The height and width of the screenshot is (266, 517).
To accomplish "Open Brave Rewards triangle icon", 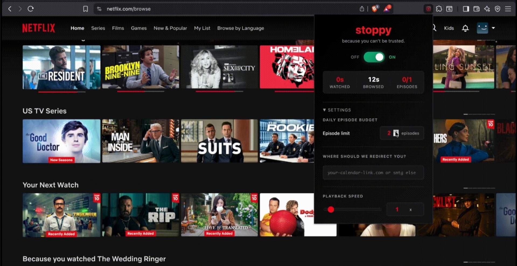I will coord(387,9).
